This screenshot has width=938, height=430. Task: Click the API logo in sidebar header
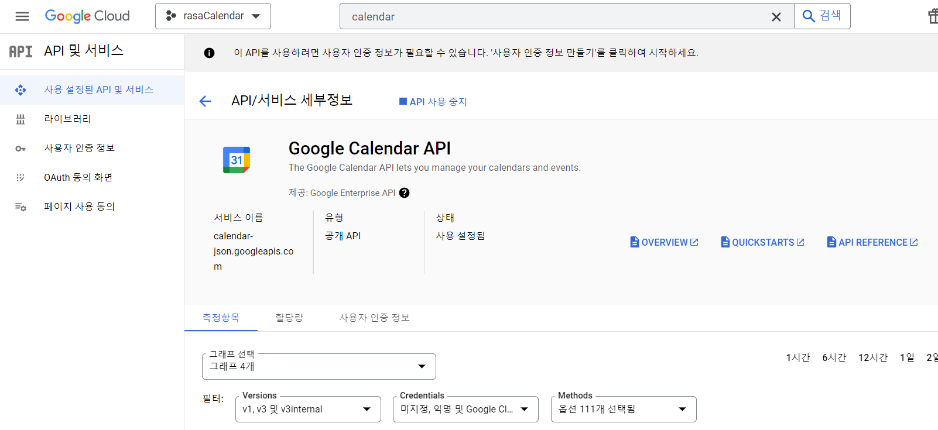(x=21, y=51)
